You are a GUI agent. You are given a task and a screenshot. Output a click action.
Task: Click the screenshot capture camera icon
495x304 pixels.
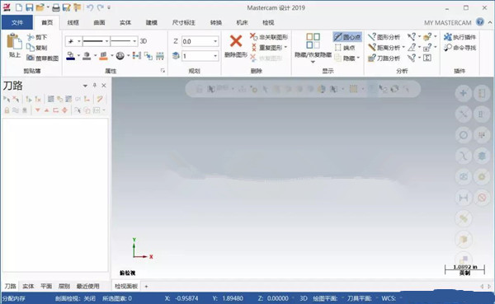pyautogui.click(x=31, y=58)
